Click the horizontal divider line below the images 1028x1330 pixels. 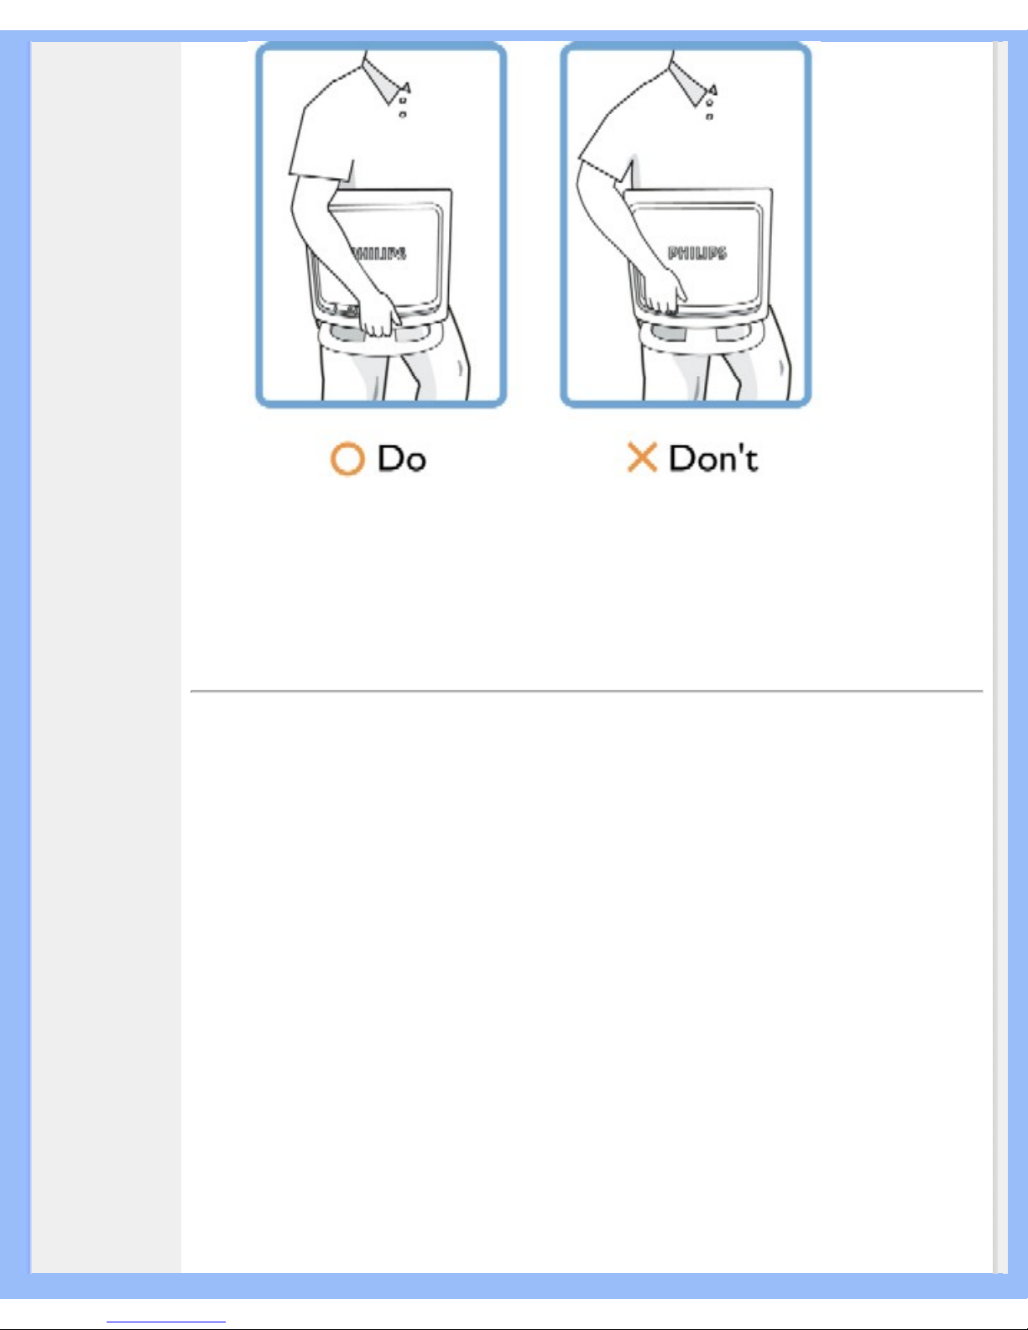pos(587,691)
